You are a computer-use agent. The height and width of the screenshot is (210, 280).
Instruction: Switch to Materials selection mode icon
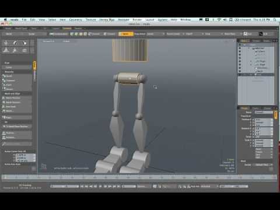(85, 34)
